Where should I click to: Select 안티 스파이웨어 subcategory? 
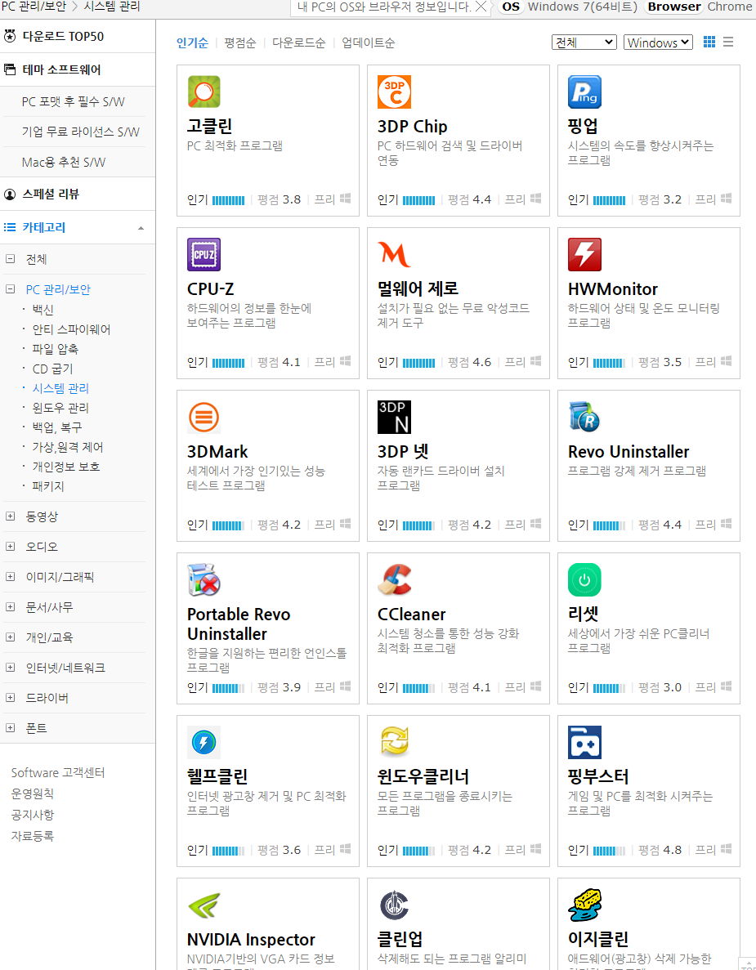pos(71,329)
